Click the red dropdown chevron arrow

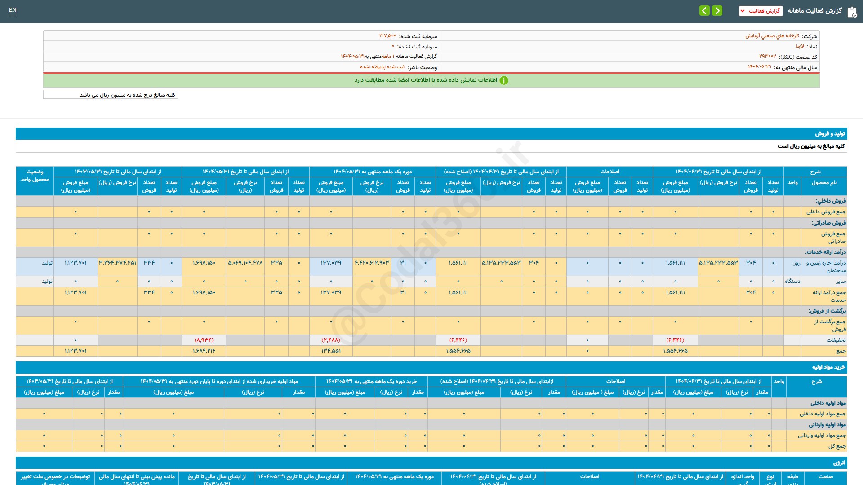point(743,11)
